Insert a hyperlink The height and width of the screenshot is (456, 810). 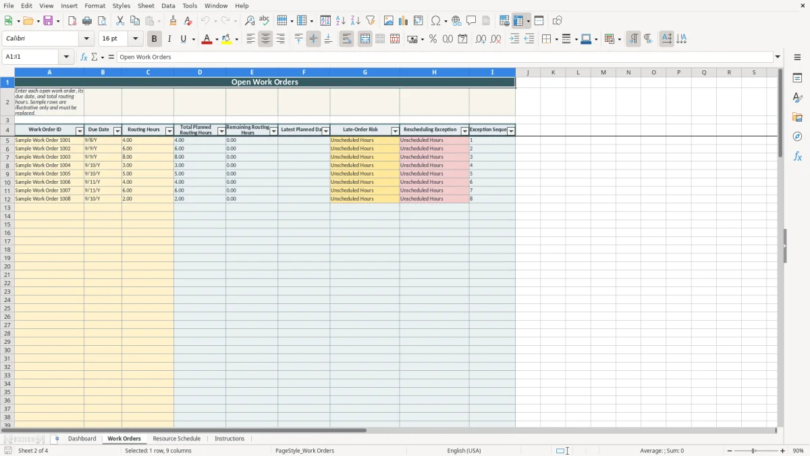(x=456, y=21)
